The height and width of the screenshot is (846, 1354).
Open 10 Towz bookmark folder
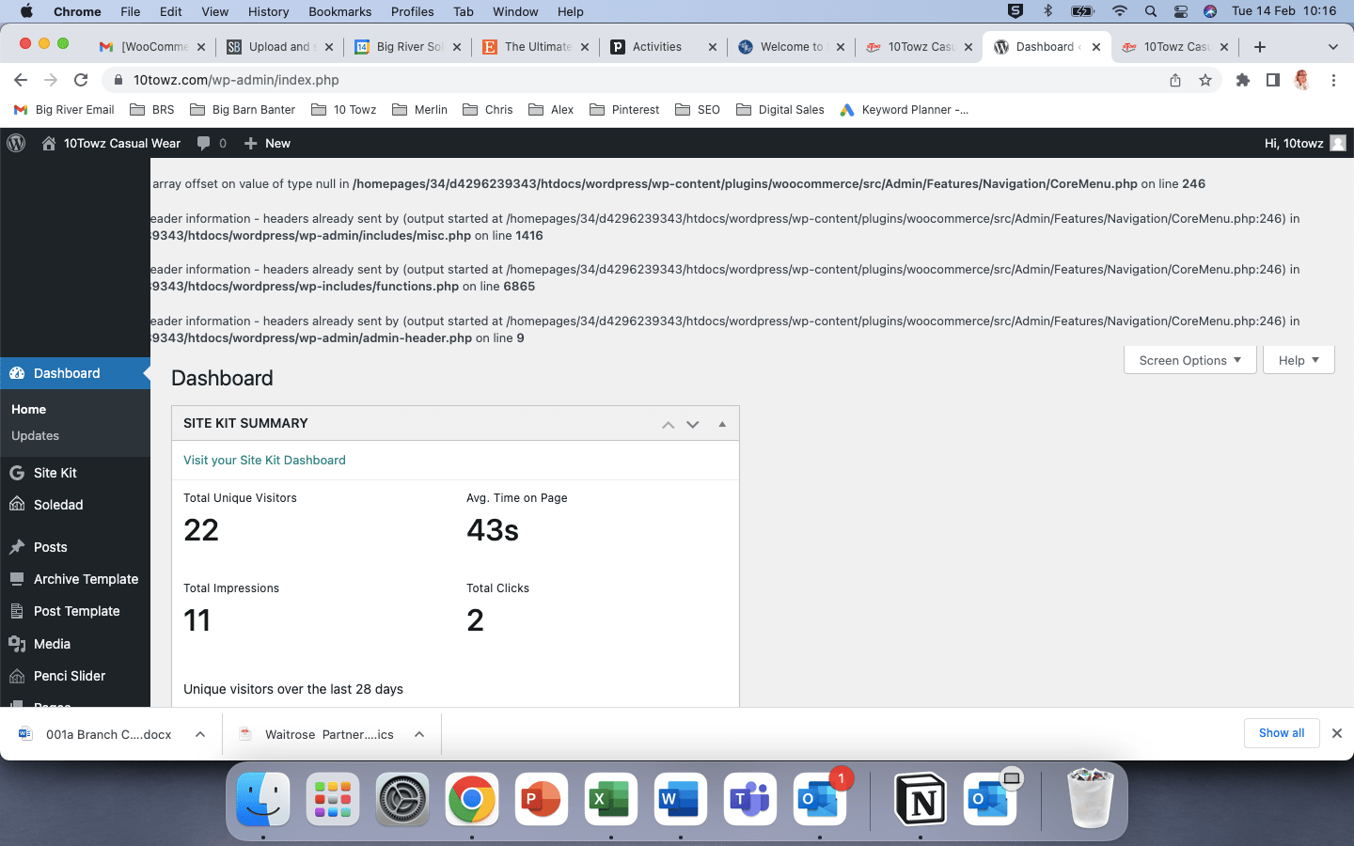[343, 110]
